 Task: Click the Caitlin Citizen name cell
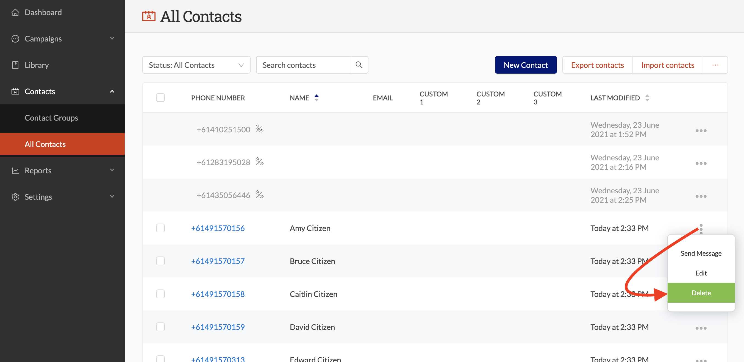(313, 294)
